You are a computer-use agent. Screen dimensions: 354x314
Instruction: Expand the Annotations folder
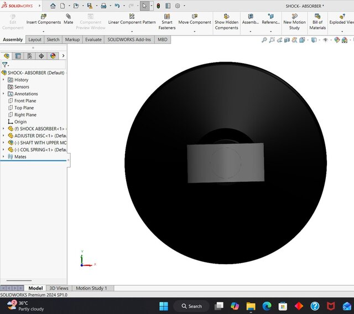pos(3,94)
